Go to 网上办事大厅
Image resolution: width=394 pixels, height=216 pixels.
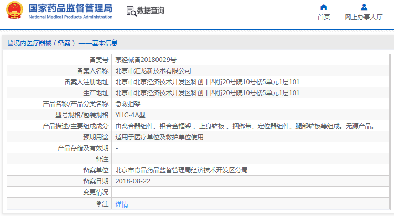(x=364, y=17)
